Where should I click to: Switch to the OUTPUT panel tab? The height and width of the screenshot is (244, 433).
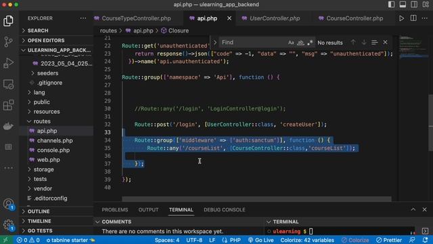(149, 209)
